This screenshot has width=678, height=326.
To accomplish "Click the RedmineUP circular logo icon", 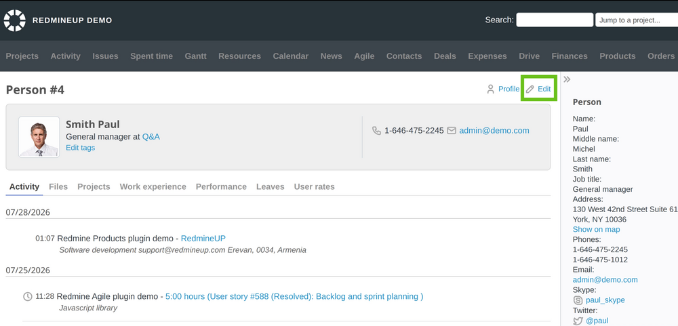I will tap(15, 20).
